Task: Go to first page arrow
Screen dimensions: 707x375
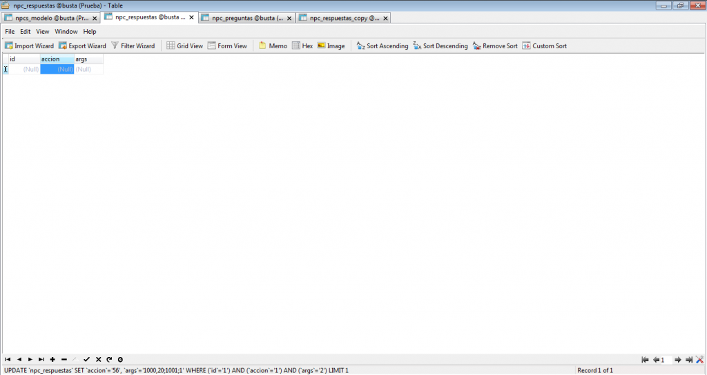Action: (x=646, y=360)
